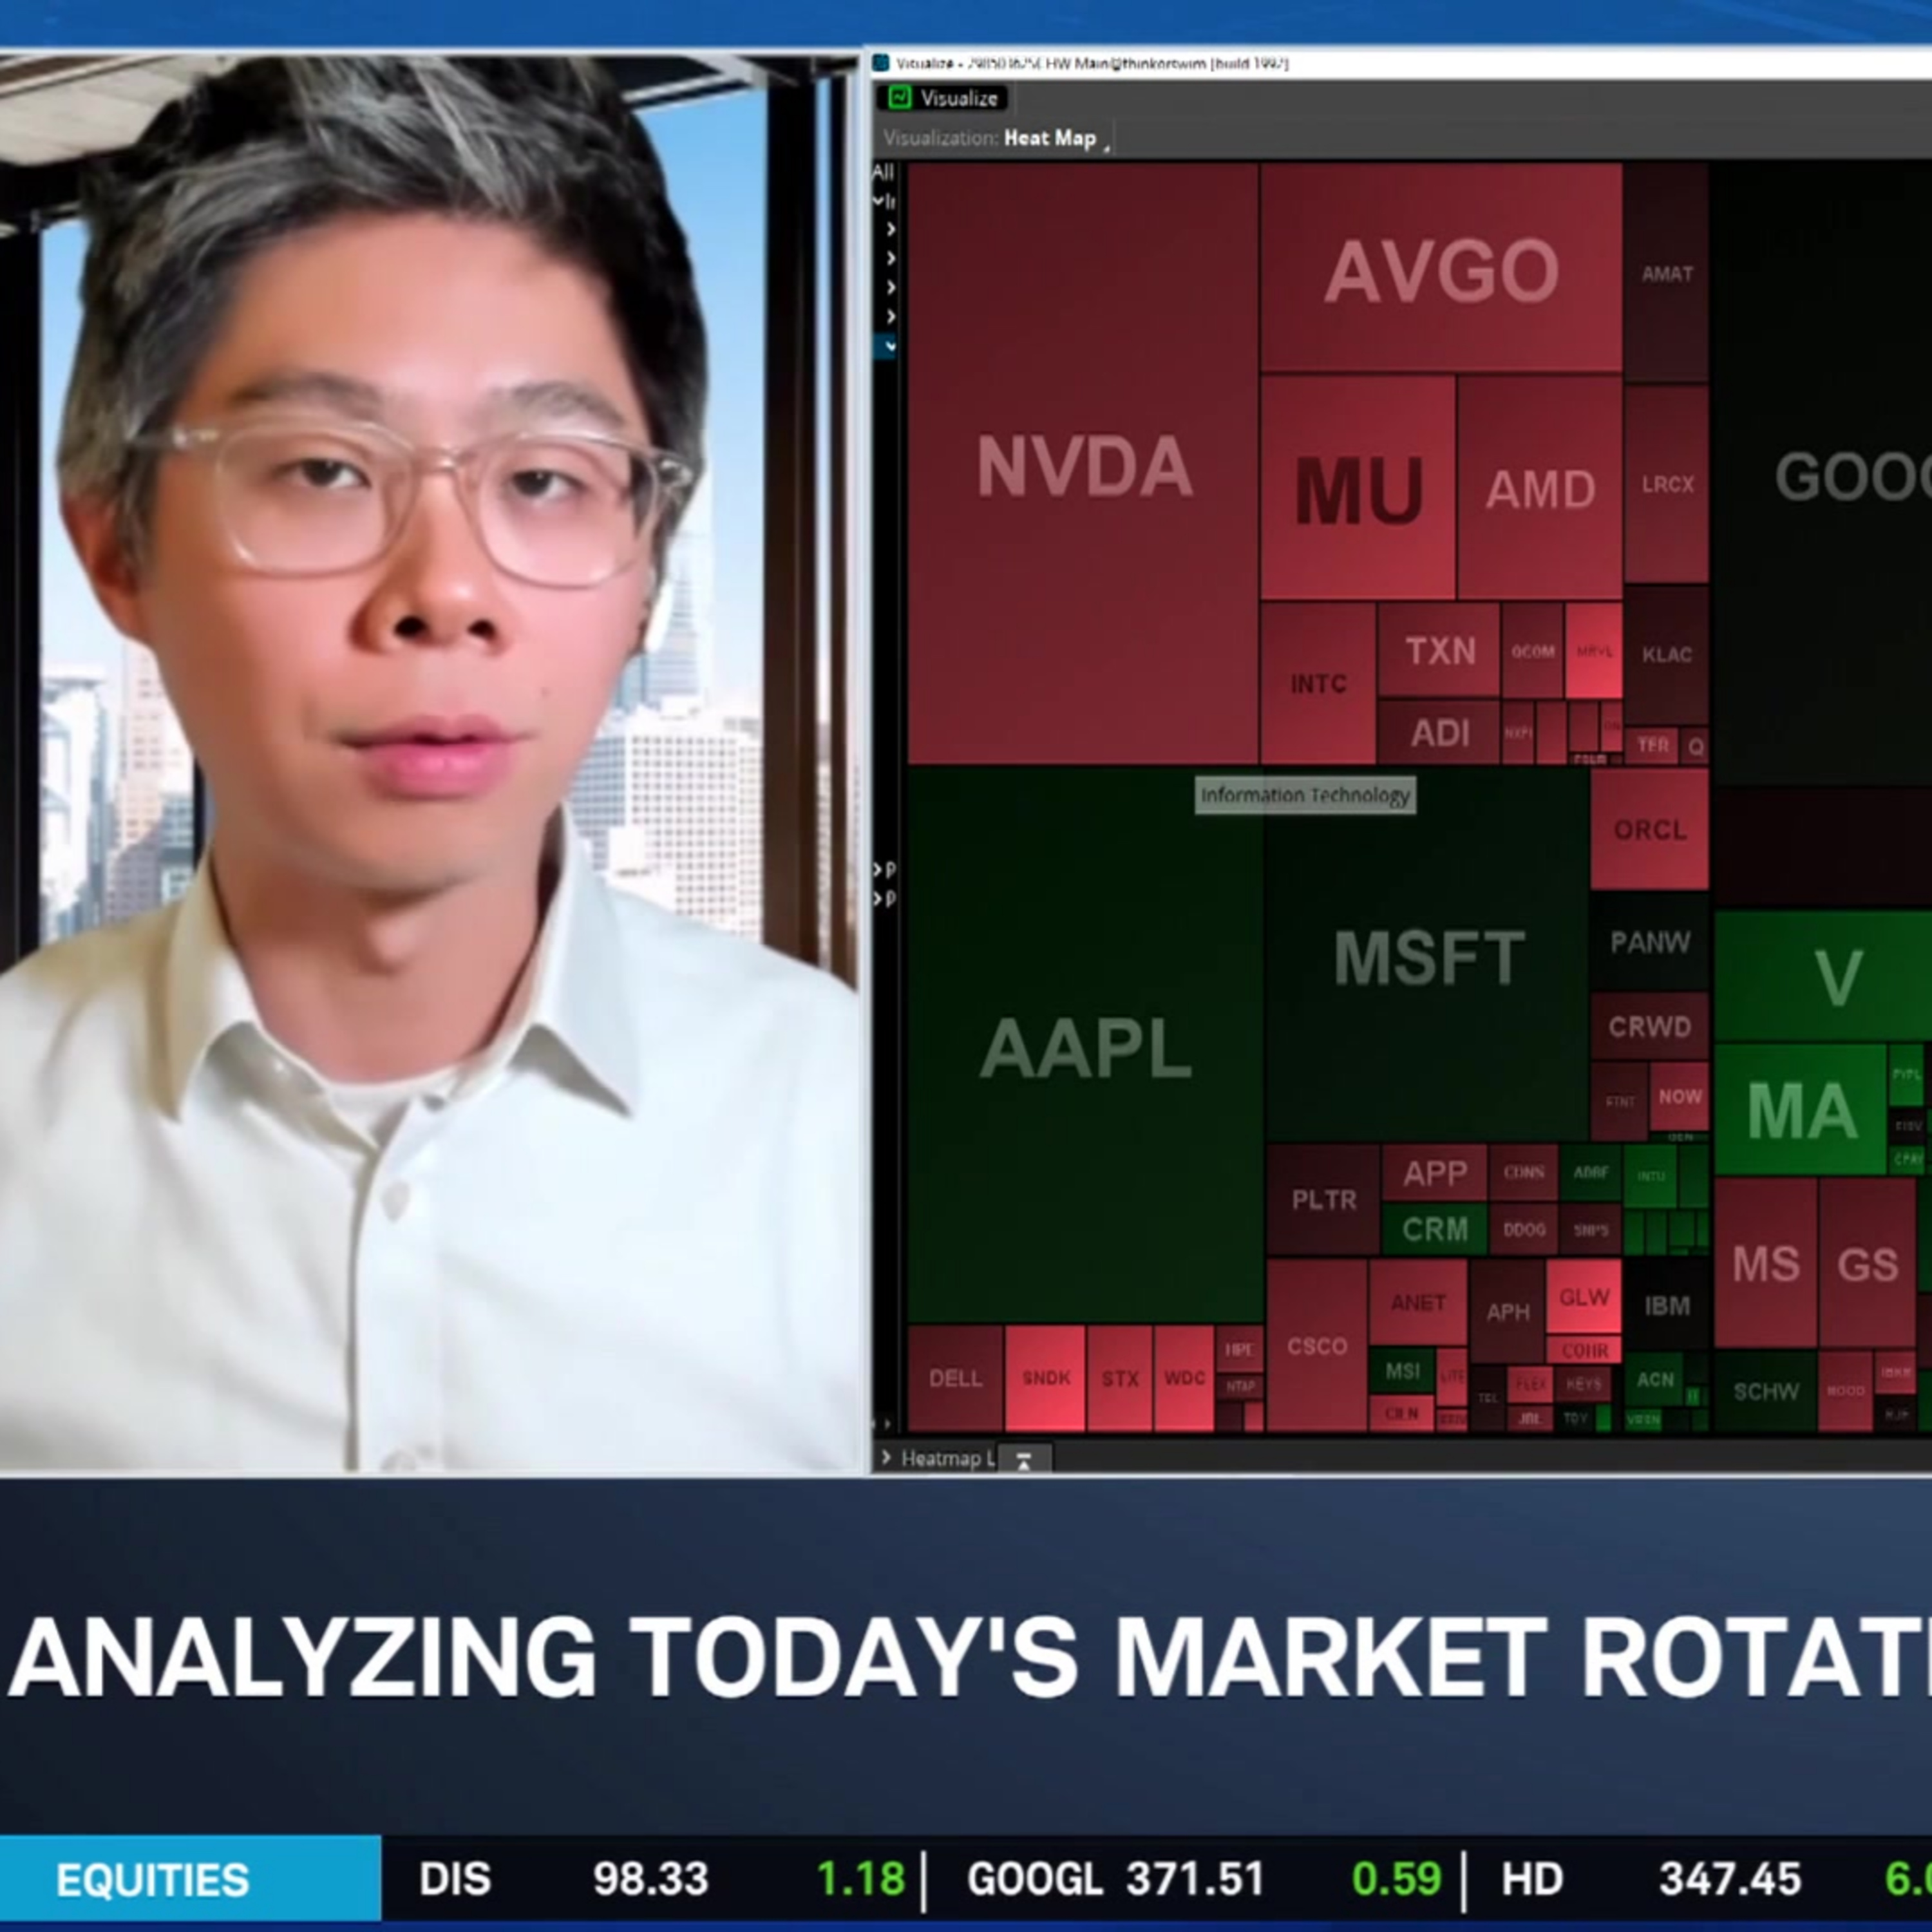Click the NVDA heat map tile
This screenshot has width=1932, height=1932.
1083,464
